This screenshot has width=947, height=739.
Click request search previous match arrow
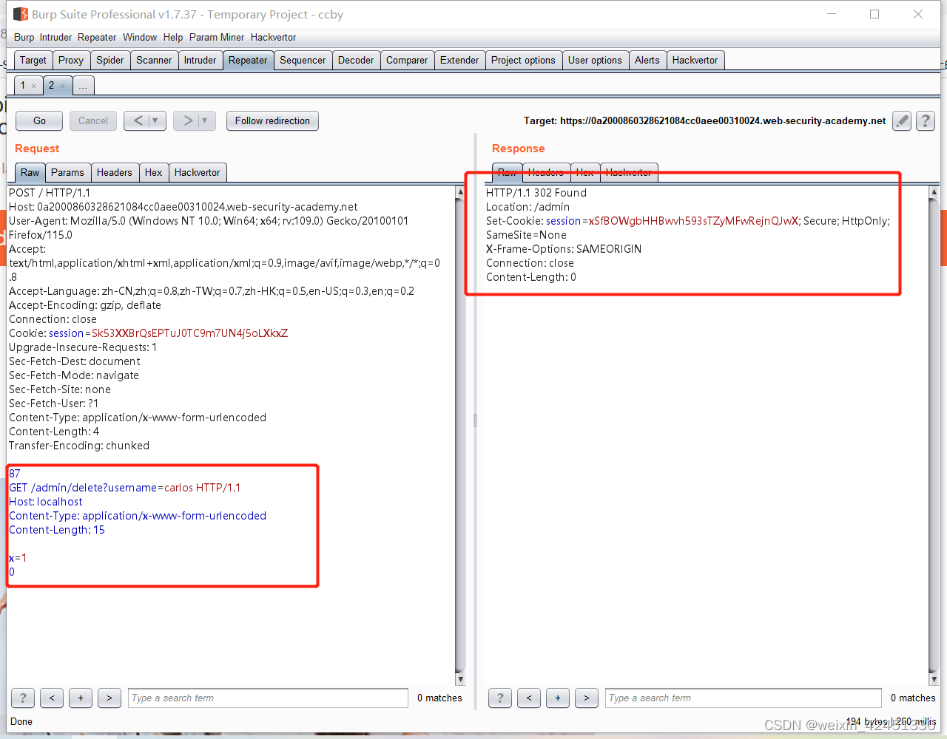click(52, 698)
